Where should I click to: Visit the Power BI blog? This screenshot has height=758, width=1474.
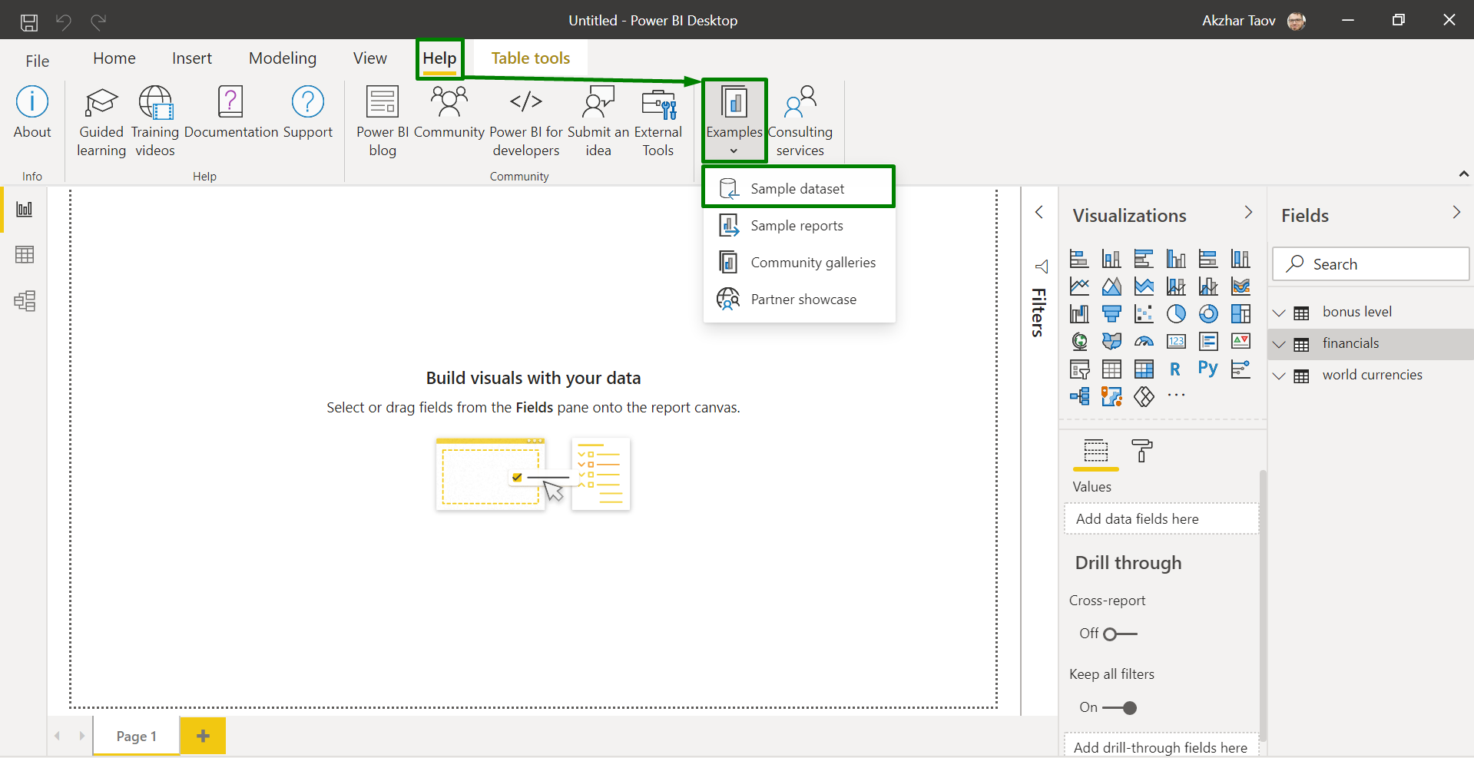383,121
